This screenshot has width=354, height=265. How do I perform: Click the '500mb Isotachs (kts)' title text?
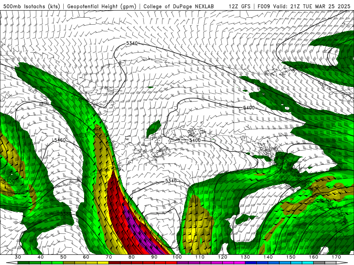31,6
